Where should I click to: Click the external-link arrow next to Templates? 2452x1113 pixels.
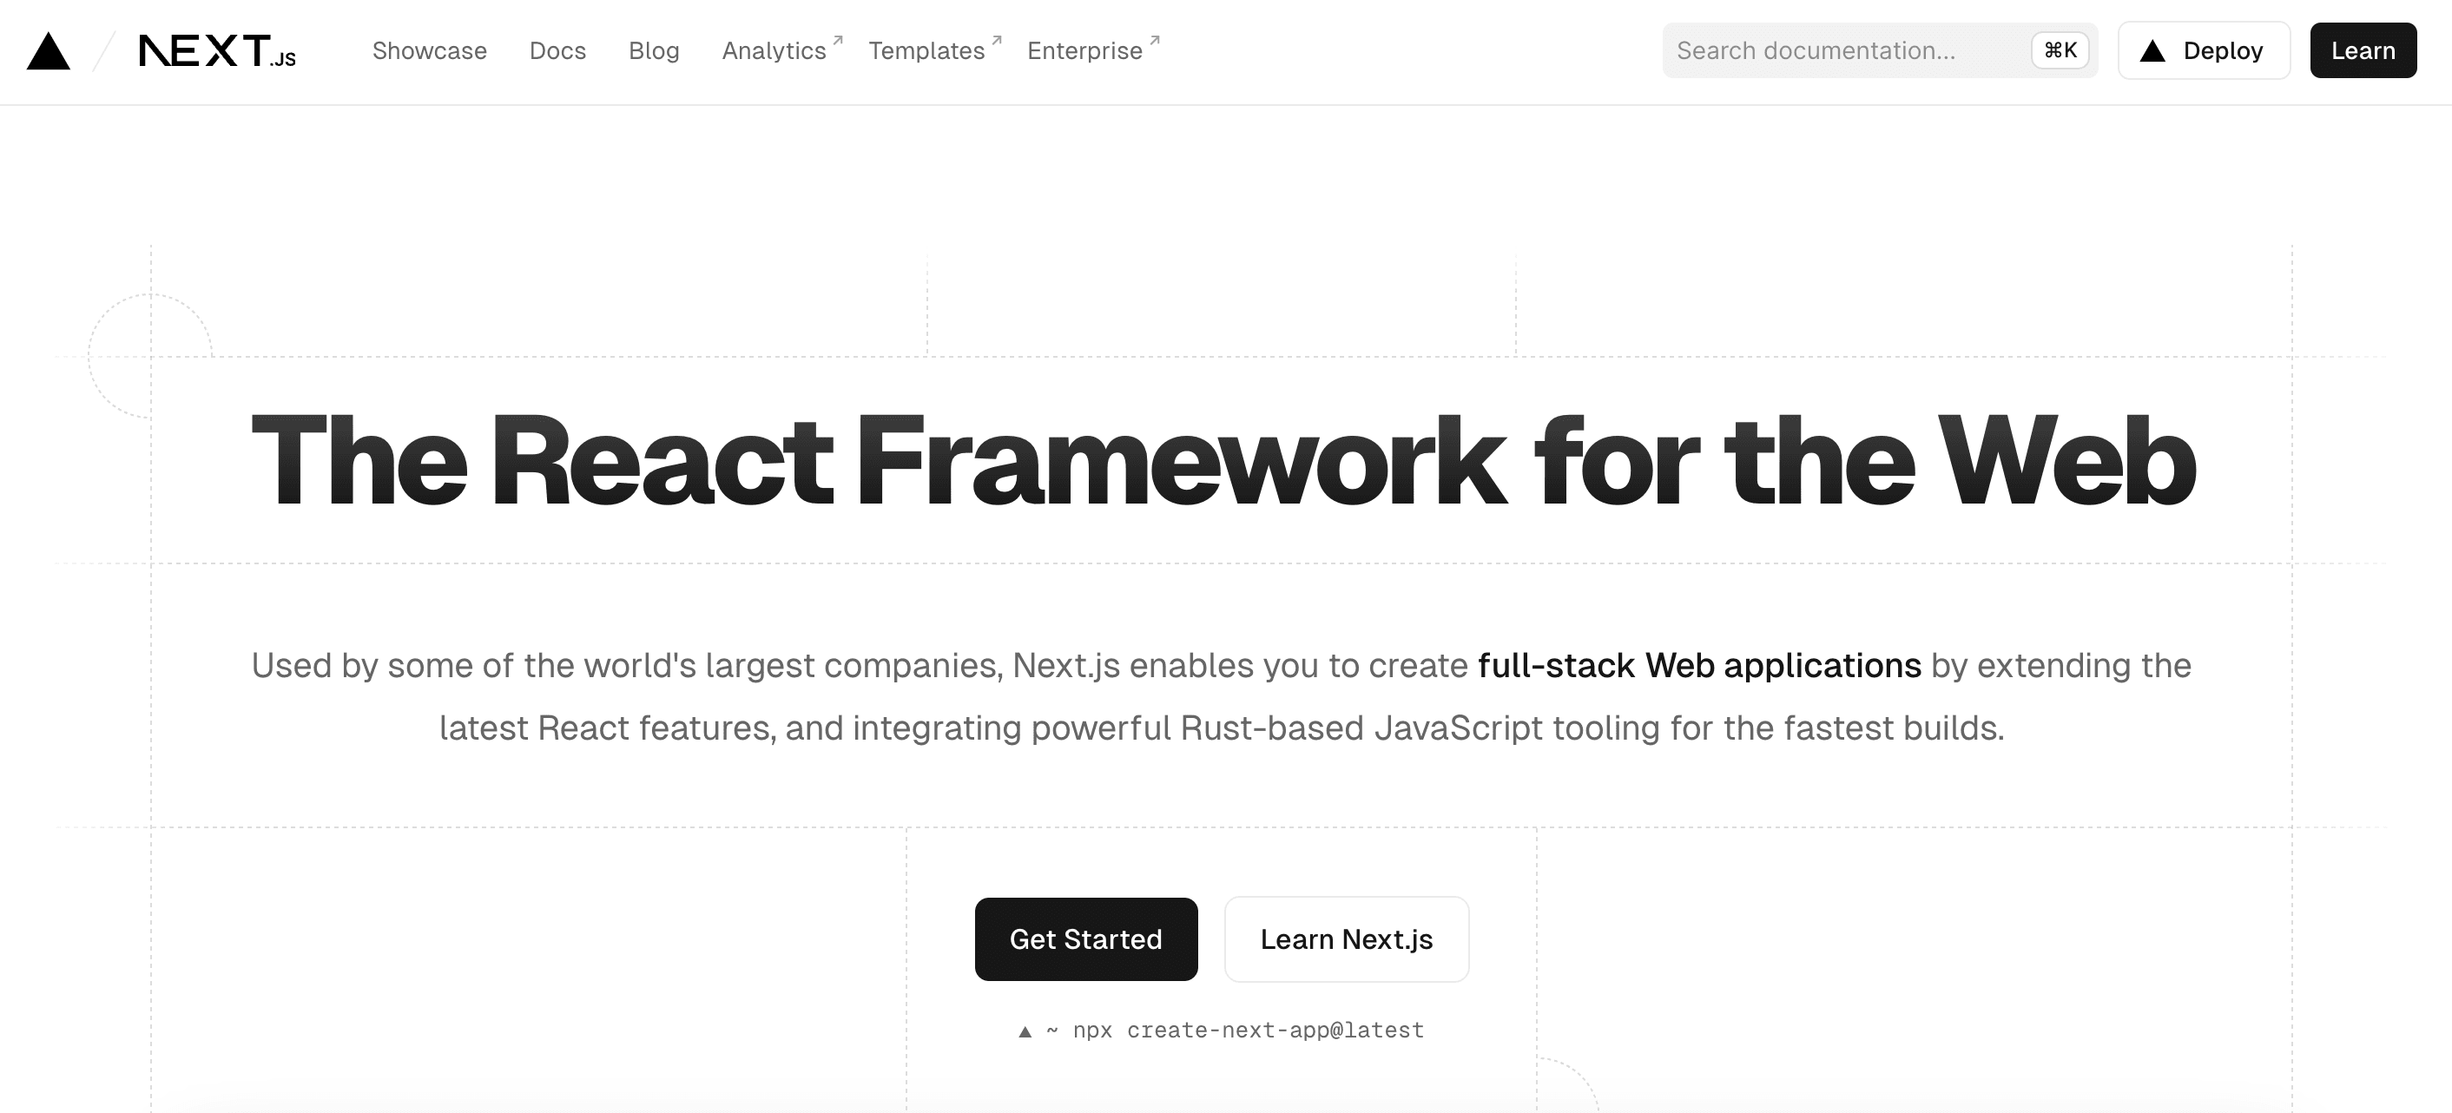click(x=996, y=39)
